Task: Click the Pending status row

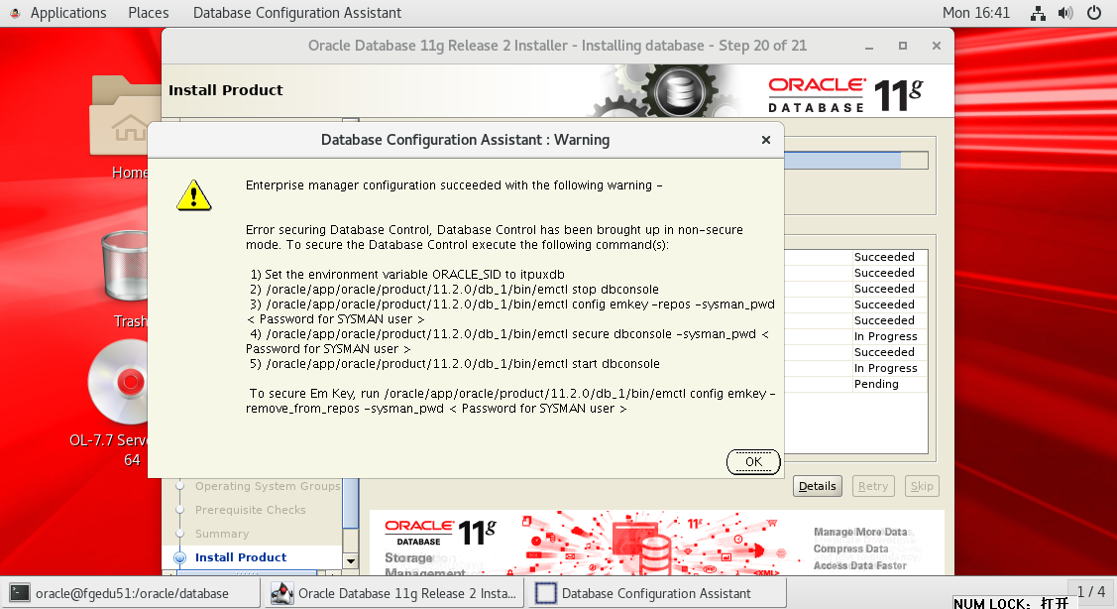Action: 856,384
